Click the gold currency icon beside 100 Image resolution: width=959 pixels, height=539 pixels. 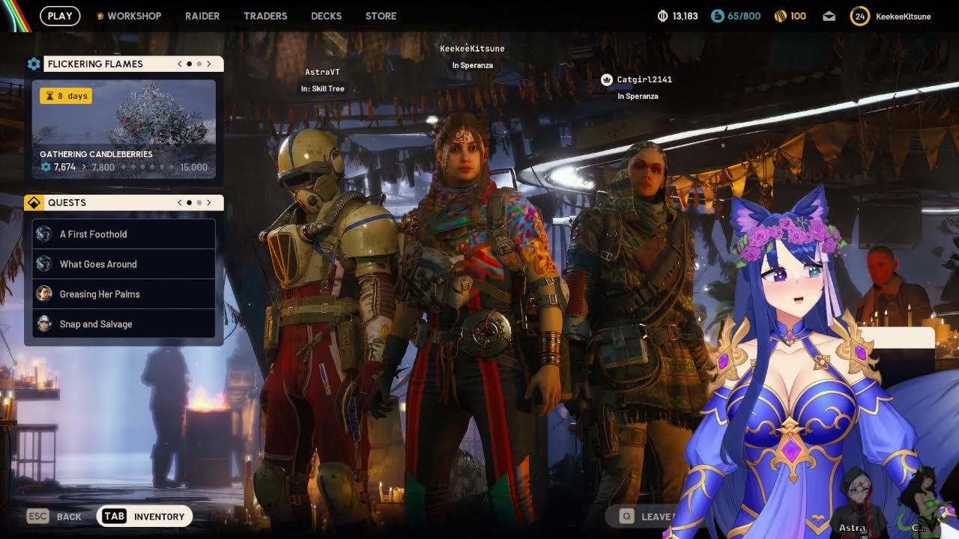[779, 16]
